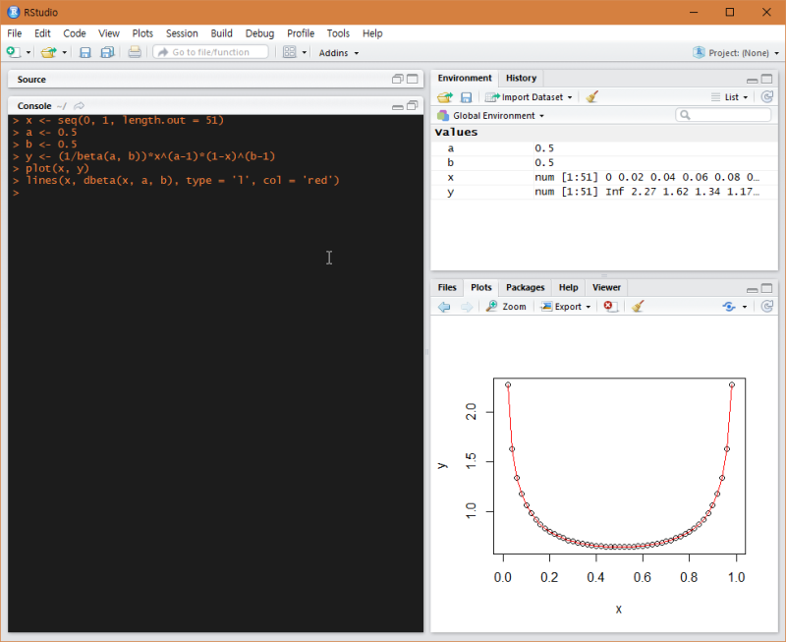The height and width of the screenshot is (642, 786).
Task: Click the Zoom button in Plots pane
Action: click(x=506, y=307)
